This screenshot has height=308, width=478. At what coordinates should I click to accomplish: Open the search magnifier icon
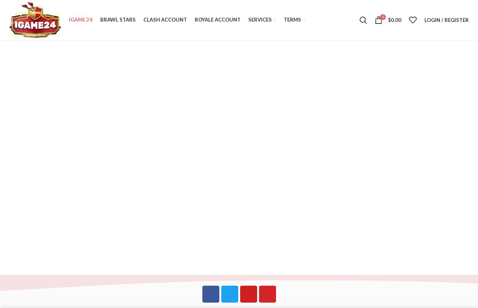click(x=363, y=20)
